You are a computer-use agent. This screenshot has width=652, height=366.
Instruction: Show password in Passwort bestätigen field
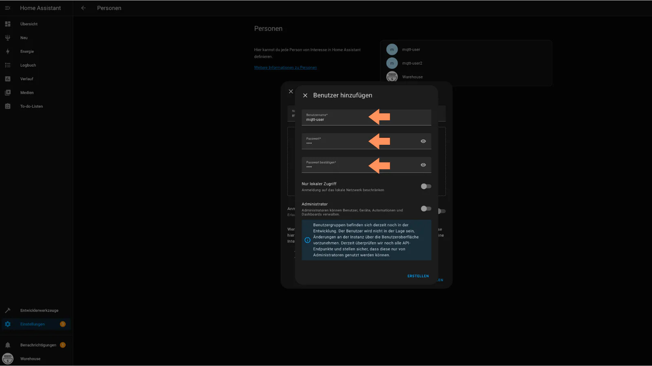(423, 165)
